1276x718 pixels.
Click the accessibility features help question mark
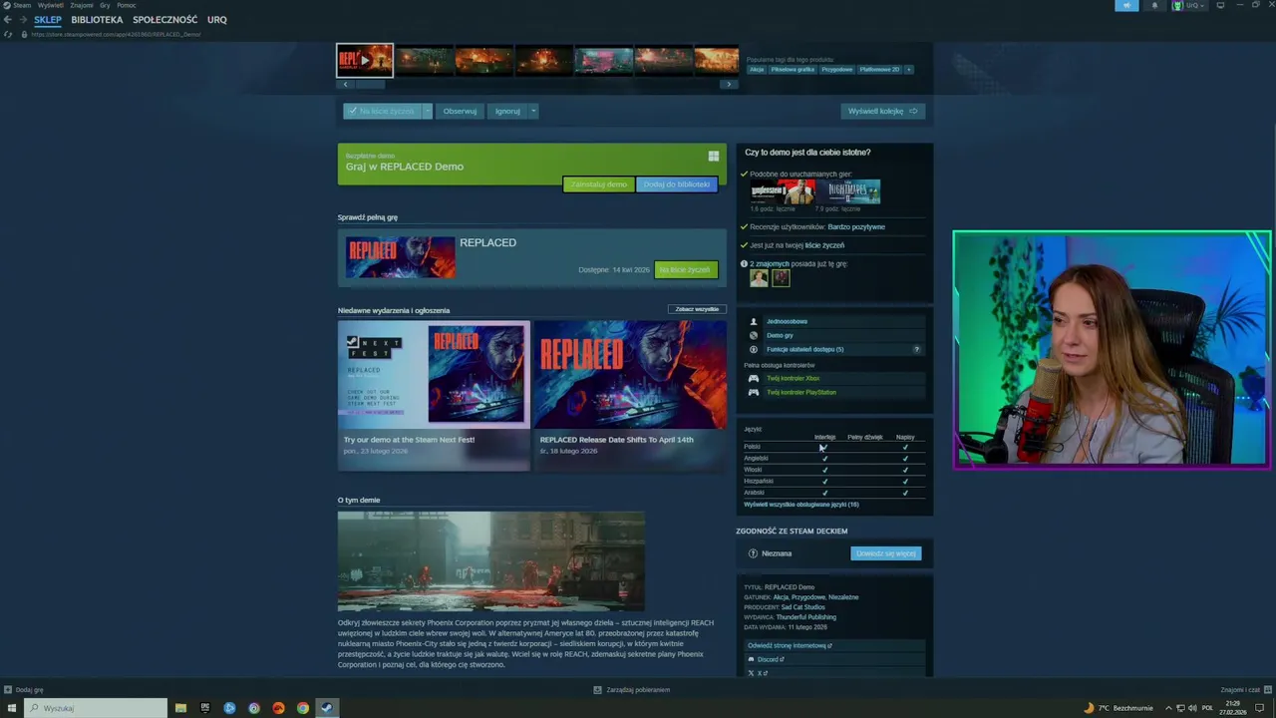coord(916,349)
